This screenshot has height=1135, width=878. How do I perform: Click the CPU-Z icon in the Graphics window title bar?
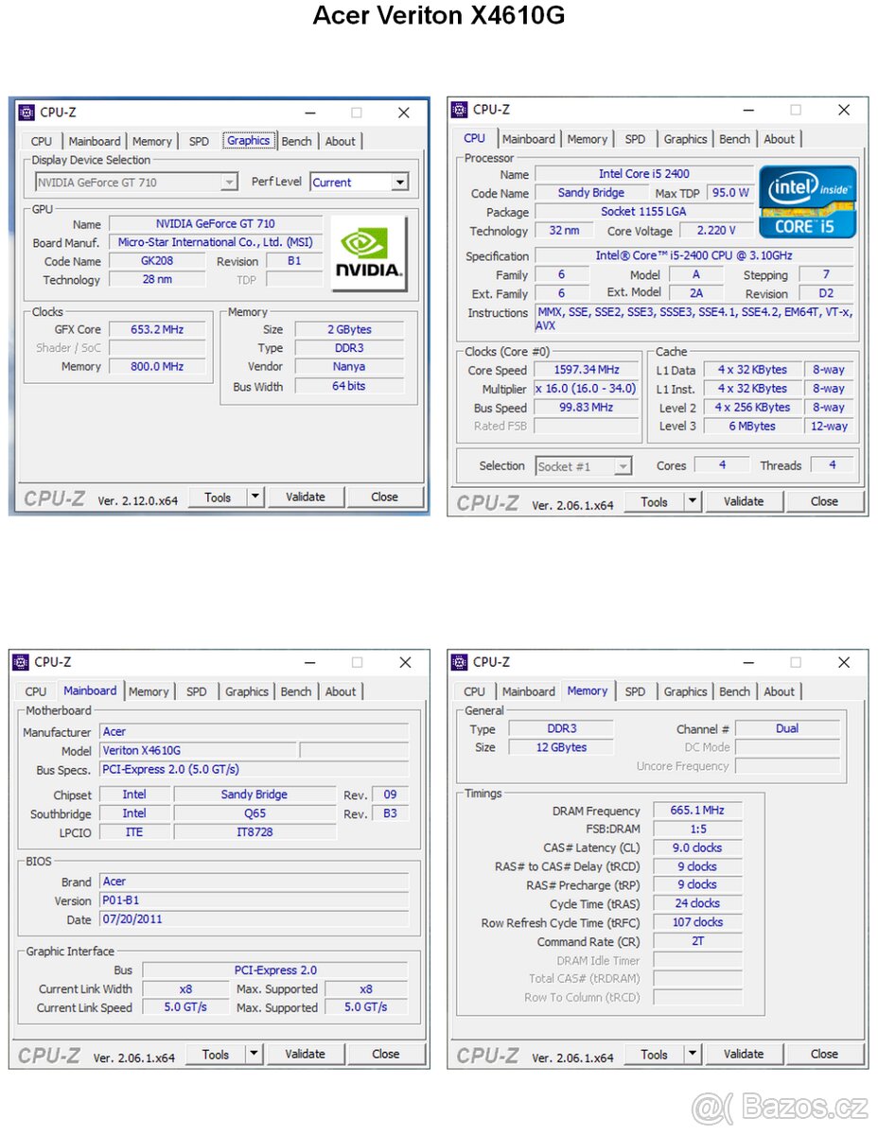coord(26,112)
